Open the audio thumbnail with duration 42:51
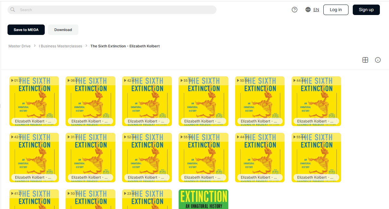The height and width of the screenshot is (209, 389). tap(34, 157)
